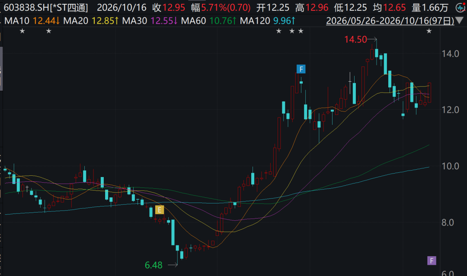This screenshot has height=276, width=467.
Task: Click the MA120 9.96 indicator label
Action: (x=268, y=21)
